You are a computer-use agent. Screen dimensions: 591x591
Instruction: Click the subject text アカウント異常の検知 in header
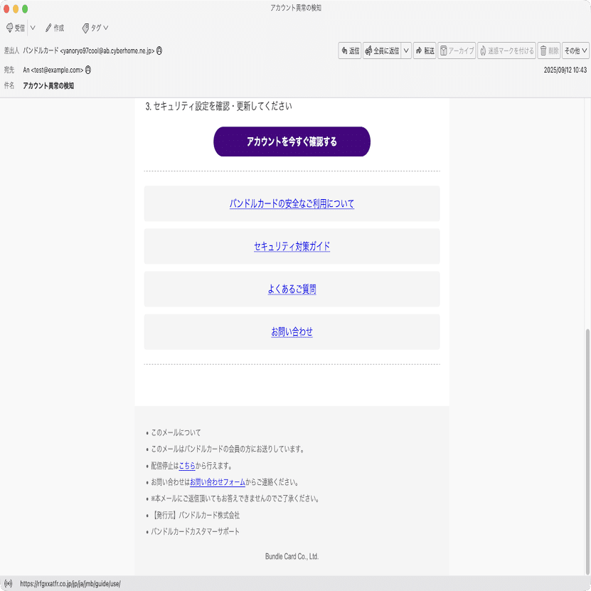pos(48,85)
